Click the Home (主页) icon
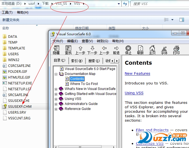This screenshot has width=189, height=148. 152,50
